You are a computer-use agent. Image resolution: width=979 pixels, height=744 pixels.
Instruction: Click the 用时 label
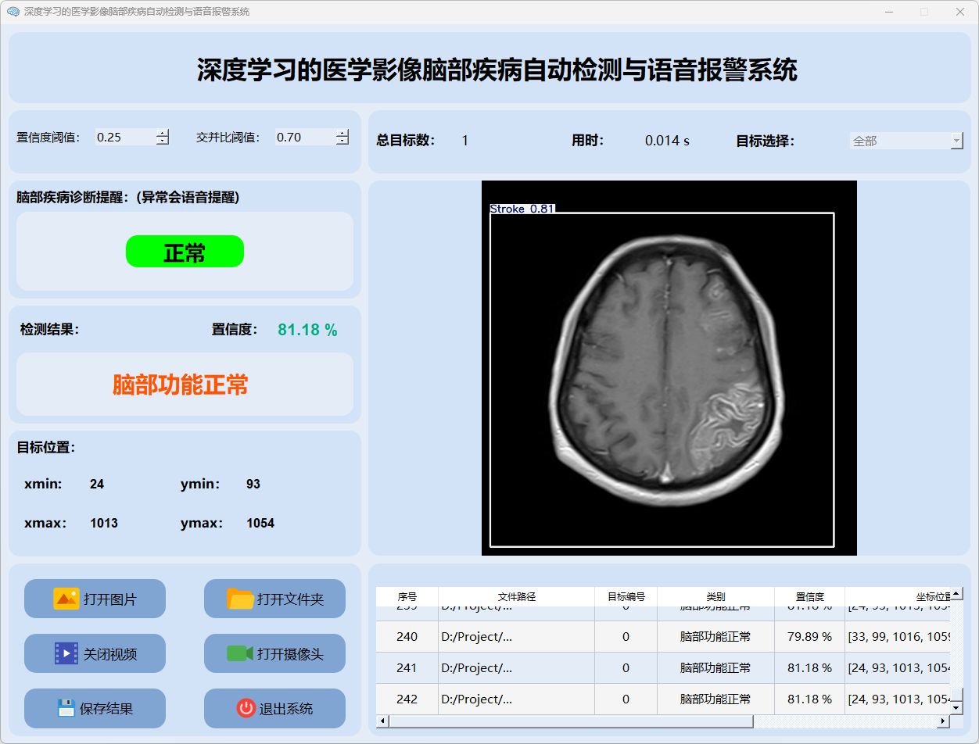coord(588,141)
